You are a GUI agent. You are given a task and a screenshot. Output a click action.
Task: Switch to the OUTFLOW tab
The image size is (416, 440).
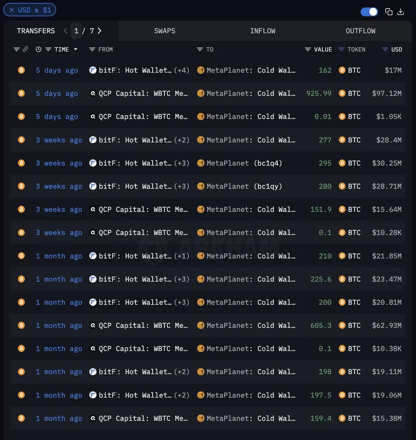[361, 31]
